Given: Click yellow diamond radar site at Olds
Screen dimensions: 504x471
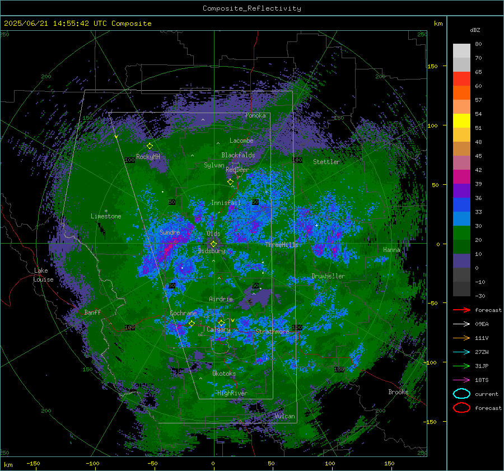Looking at the screenshot, I should tap(213, 244).
